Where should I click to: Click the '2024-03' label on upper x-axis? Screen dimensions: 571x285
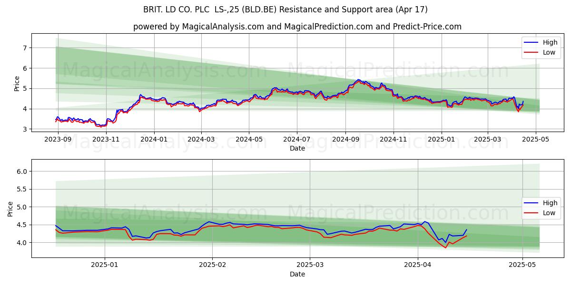click(201, 139)
